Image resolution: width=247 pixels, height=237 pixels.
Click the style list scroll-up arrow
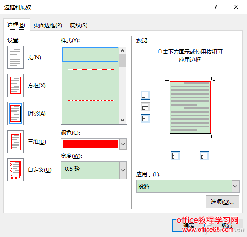coord(122,51)
